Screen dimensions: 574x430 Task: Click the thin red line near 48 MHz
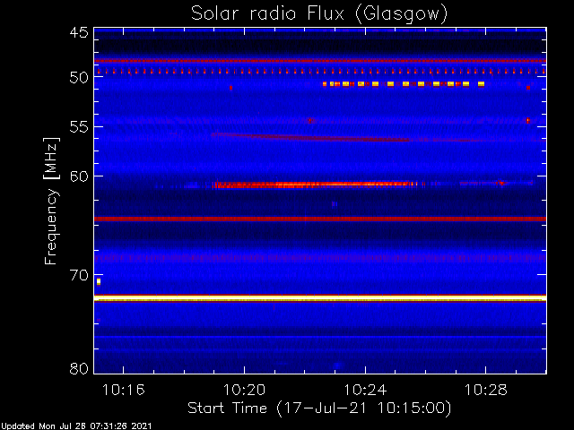320,61
